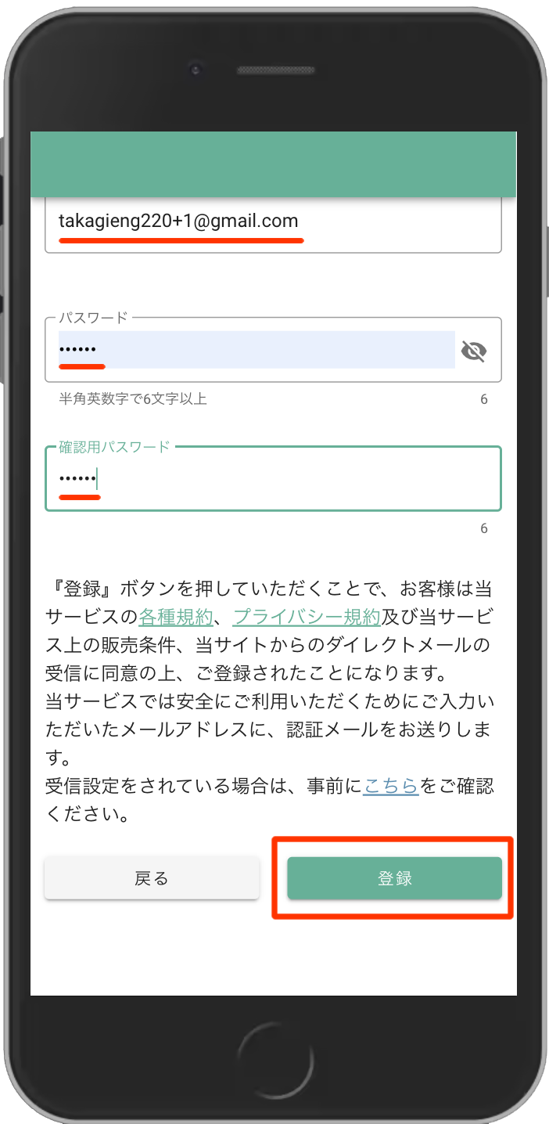Open the 各種規約 terms link
The height and width of the screenshot is (1124, 549).
(x=175, y=617)
